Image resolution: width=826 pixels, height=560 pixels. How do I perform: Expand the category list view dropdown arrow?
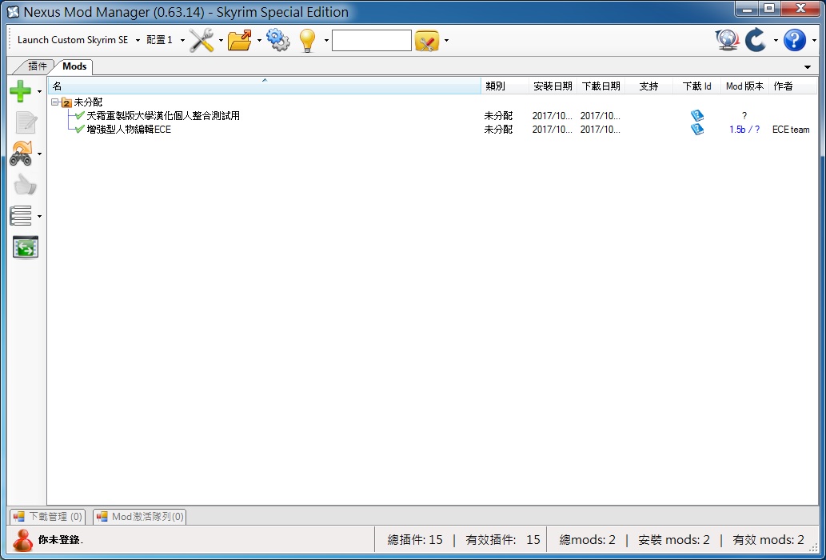39,217
